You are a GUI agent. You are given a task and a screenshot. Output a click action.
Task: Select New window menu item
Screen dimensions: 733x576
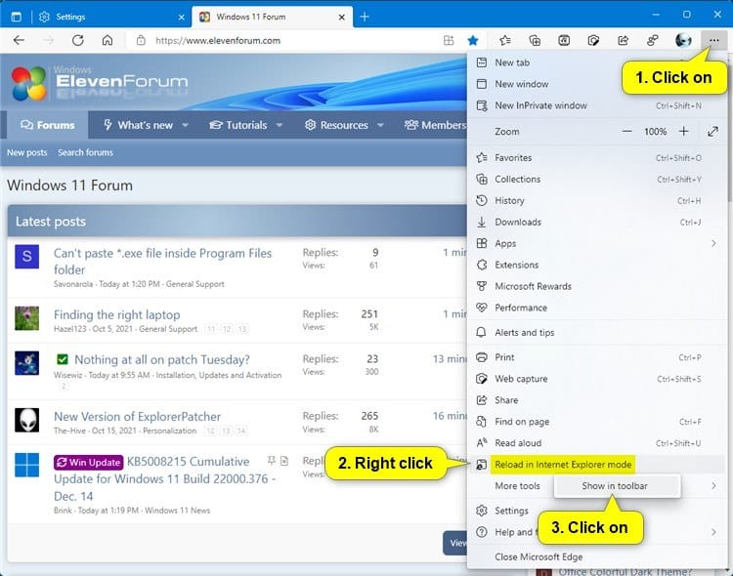pos(596,84)
